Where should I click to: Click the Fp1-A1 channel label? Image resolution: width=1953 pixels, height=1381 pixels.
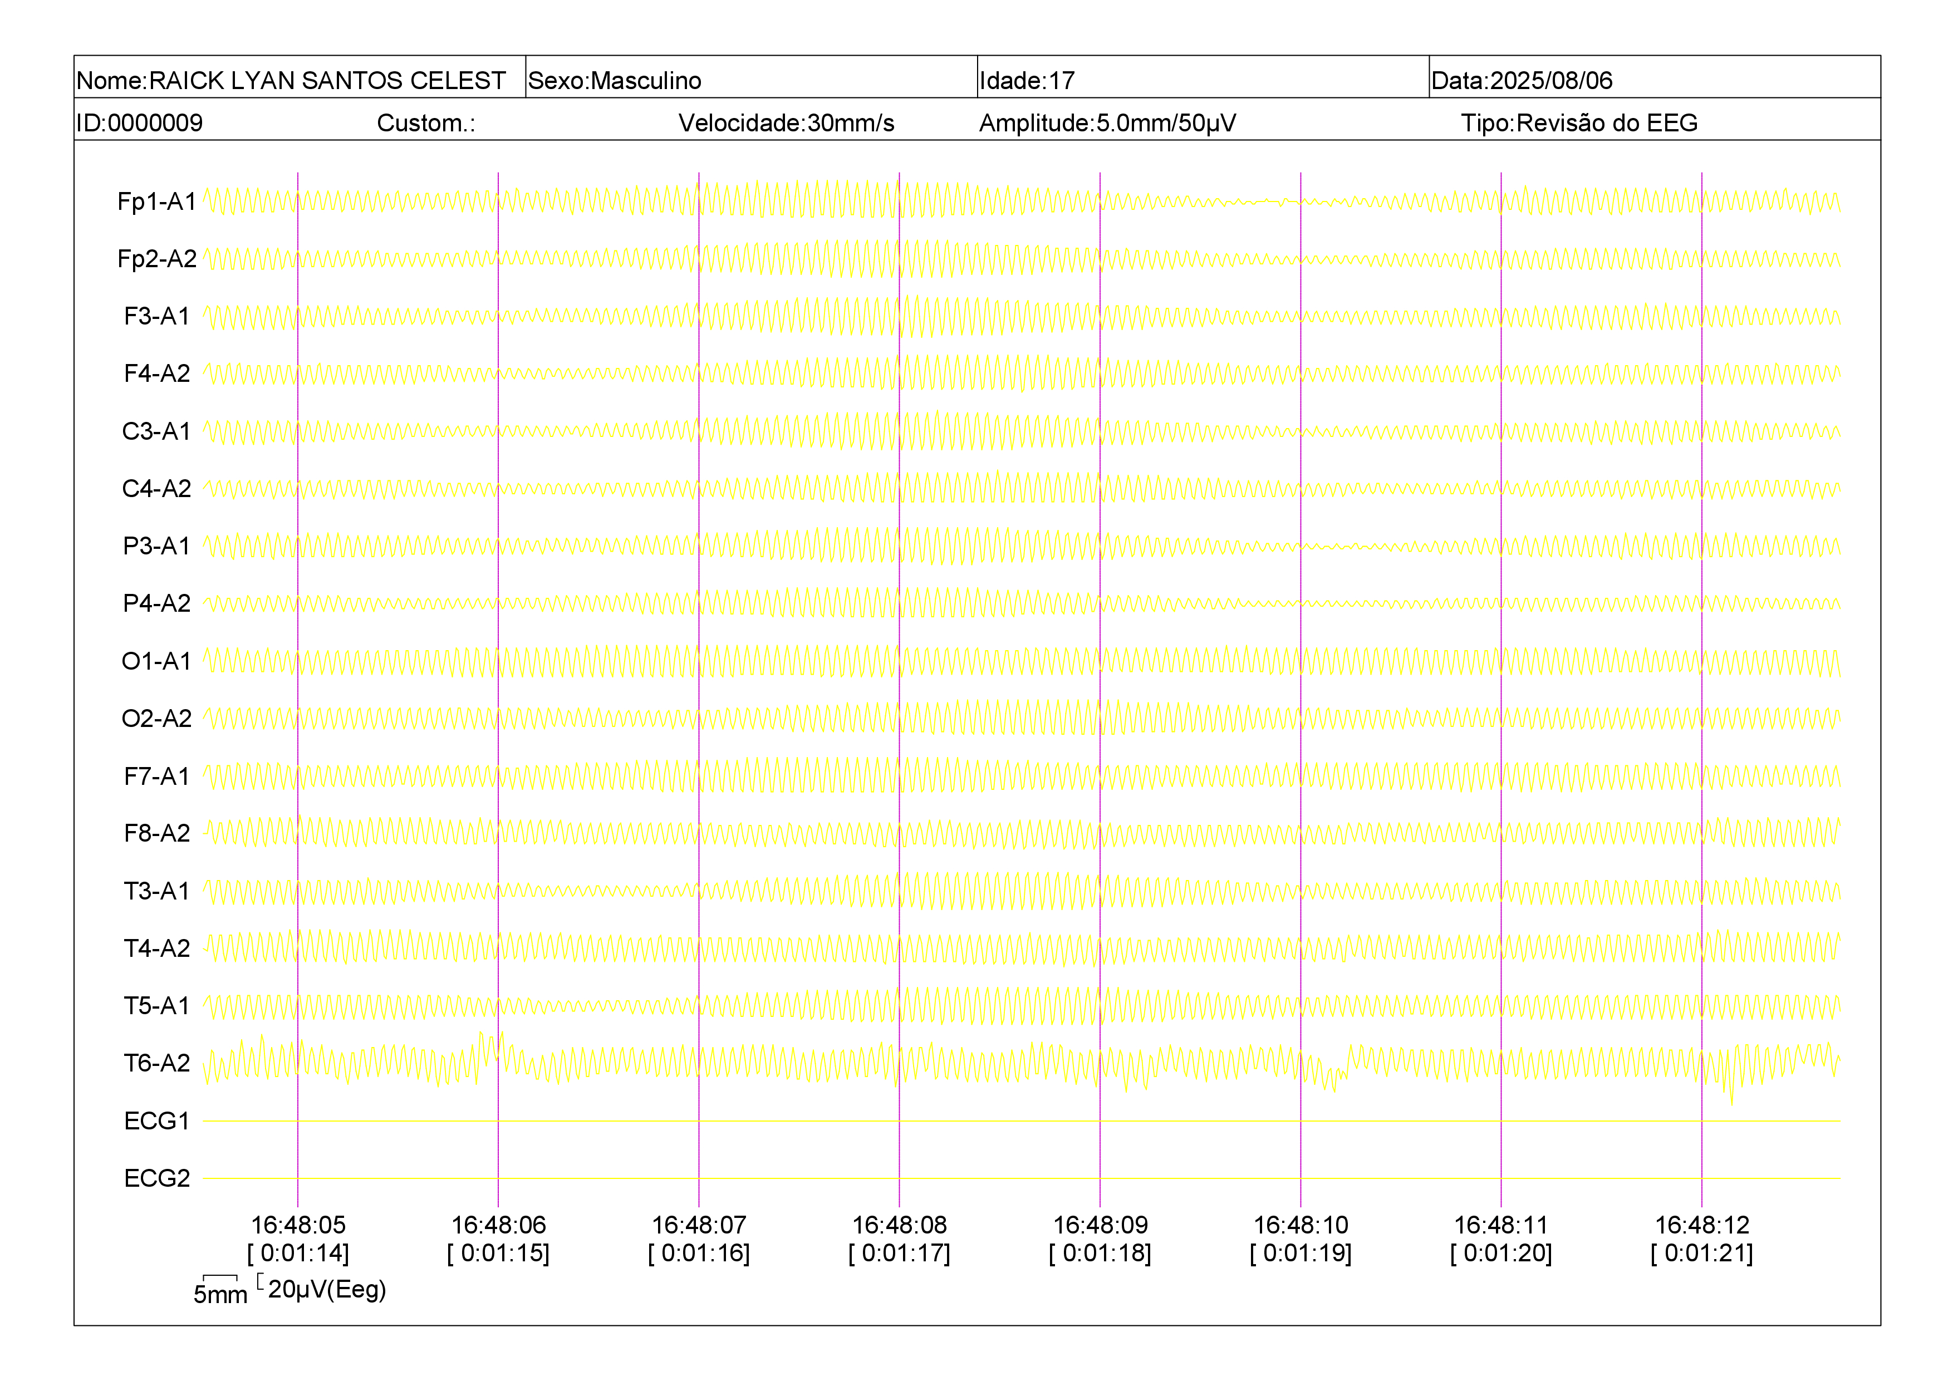point(156,202)
